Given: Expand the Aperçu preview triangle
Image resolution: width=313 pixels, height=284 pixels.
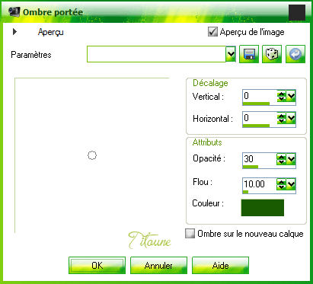Looking at the screenshot, I should pyautogui.click(x=14, y=32).
